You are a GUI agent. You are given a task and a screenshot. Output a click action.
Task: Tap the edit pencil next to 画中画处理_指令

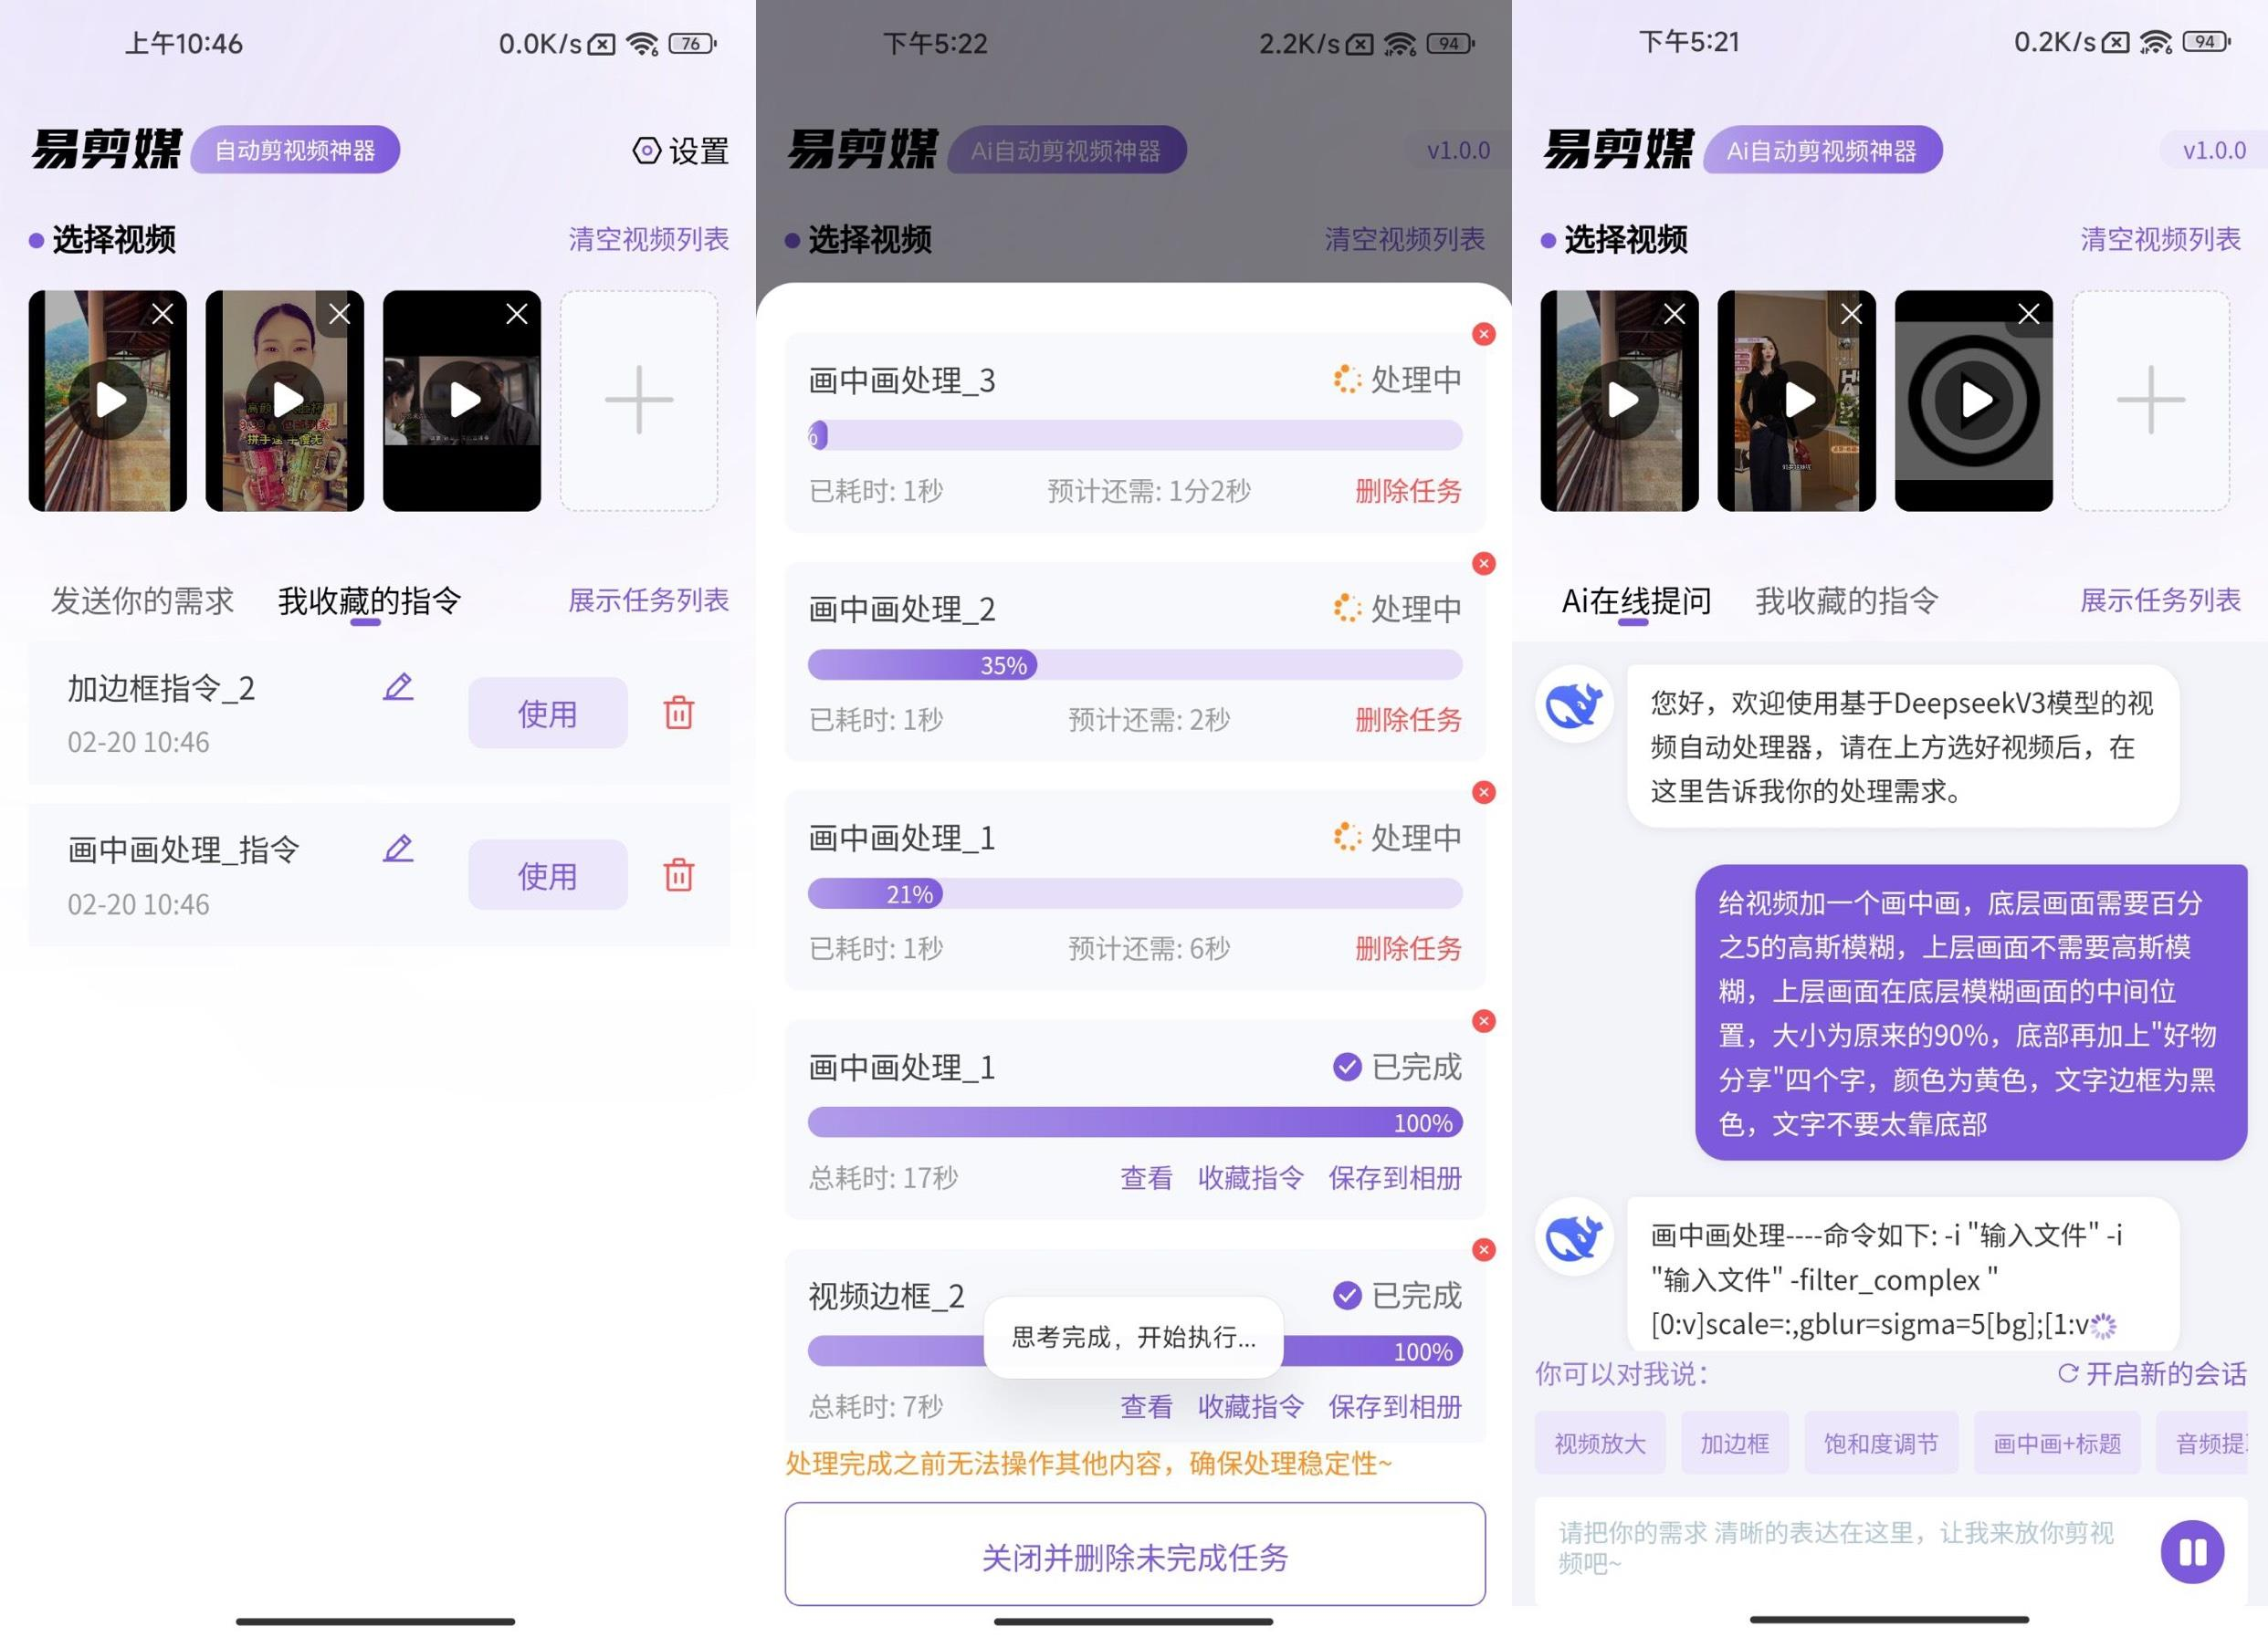(398, 848)
